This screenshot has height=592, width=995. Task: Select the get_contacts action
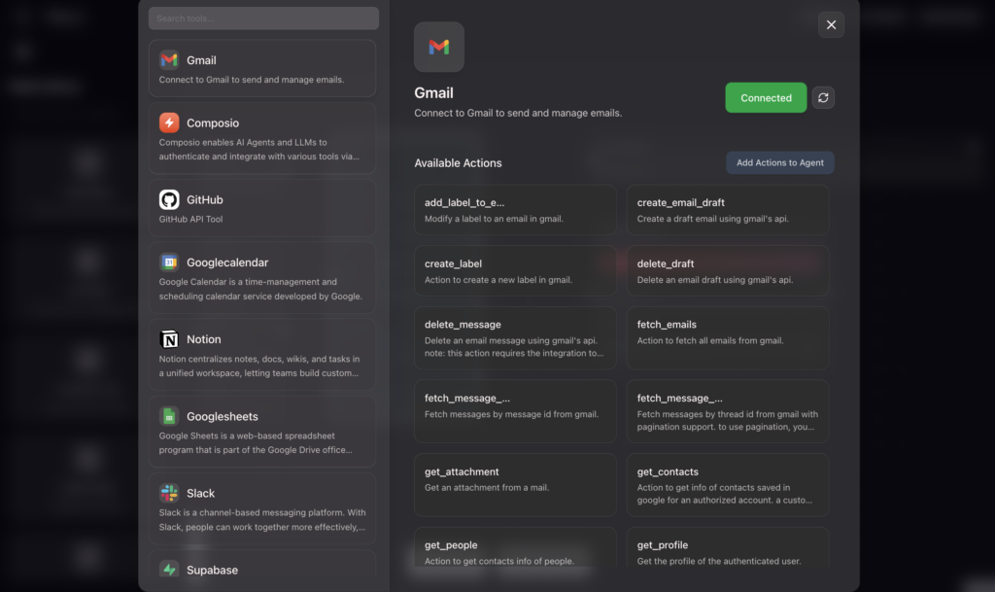[x=728, y=485]
